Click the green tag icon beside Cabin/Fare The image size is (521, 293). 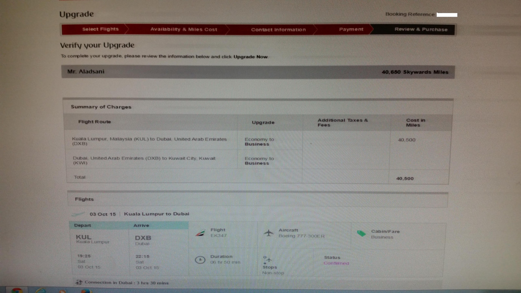coord(361,233)
